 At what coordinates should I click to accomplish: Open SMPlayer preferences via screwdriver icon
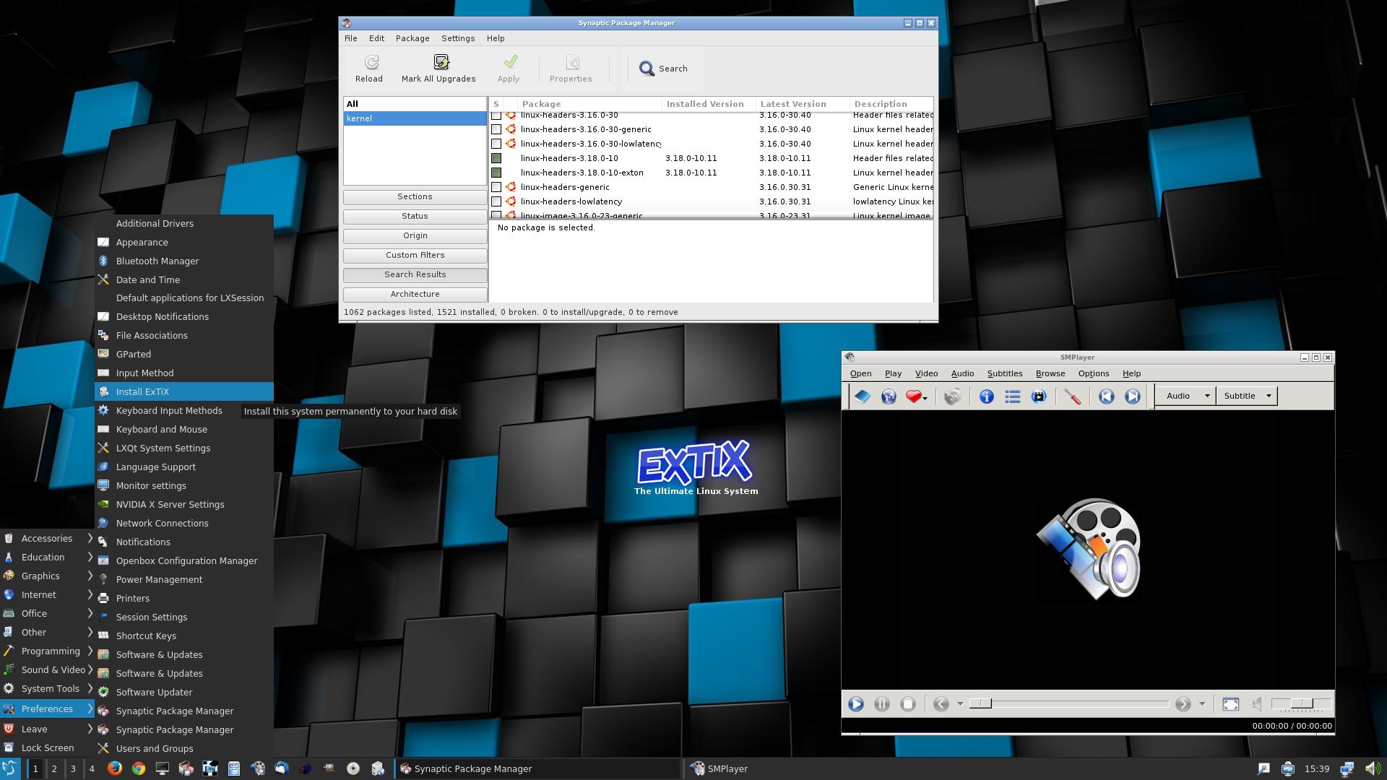click(1072, 396)
